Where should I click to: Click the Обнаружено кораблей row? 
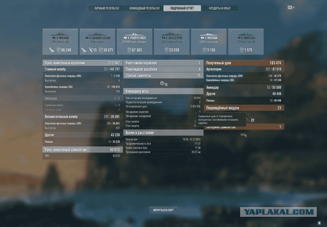[x=163, y=112]
